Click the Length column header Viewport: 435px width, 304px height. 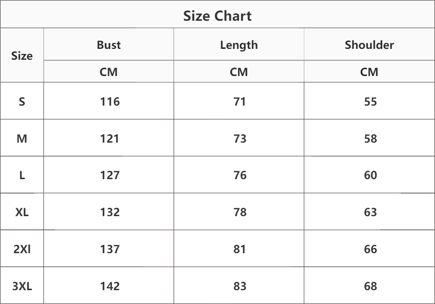(x=239, y=45)
